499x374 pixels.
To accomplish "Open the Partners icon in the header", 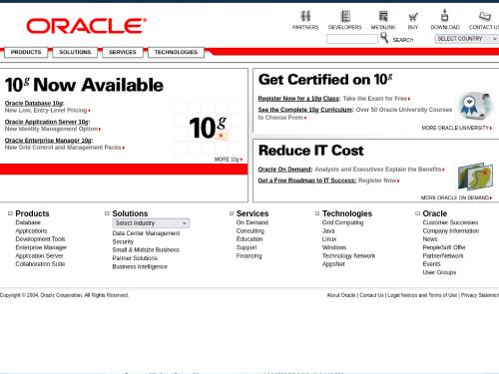I will coord(305,16).
